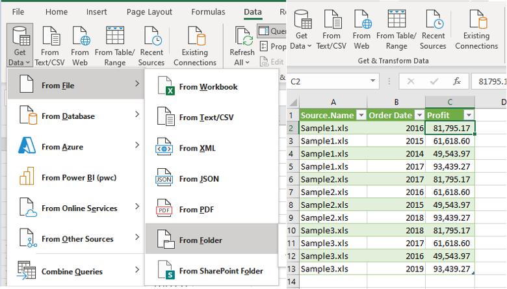The image size is (507, 289).
Task: Expand the From File submenu
Action: 75,84
